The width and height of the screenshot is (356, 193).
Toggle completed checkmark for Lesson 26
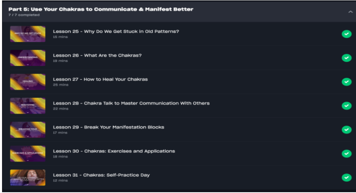pyautogui.click(x=346, y=58)
